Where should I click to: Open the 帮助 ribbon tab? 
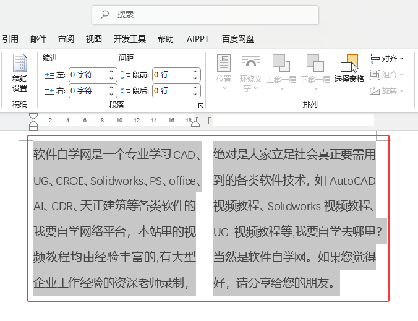pos(165,39)
